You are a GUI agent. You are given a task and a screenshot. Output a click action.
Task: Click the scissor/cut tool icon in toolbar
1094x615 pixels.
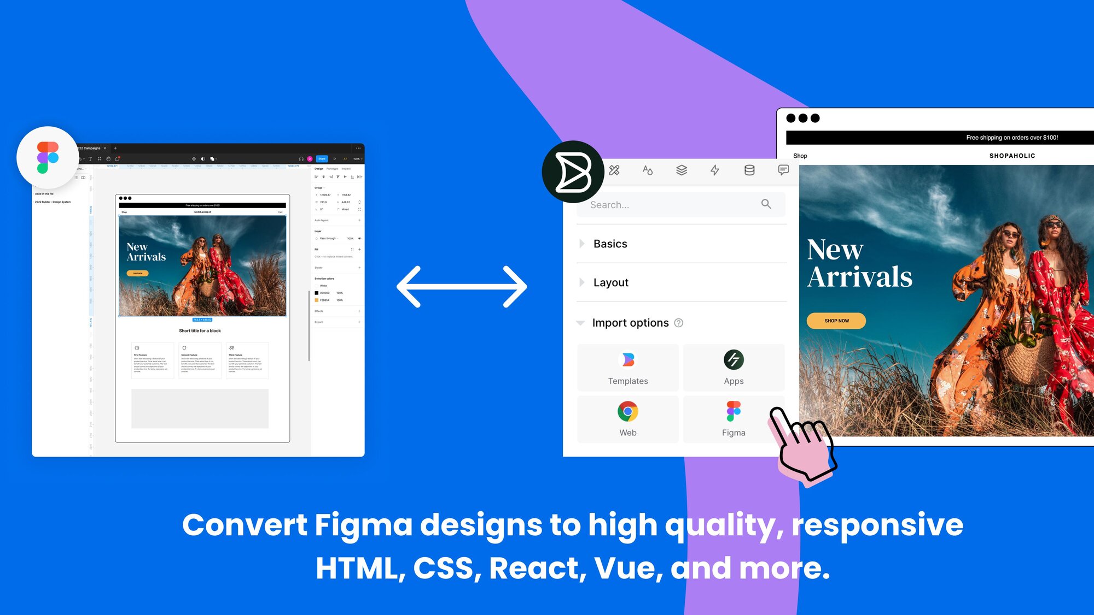[614, 171]
